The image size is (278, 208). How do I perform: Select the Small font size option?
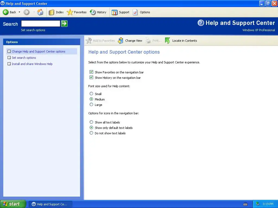pos(91,93)
